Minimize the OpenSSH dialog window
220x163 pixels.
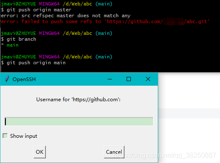[x=110, y=79]
